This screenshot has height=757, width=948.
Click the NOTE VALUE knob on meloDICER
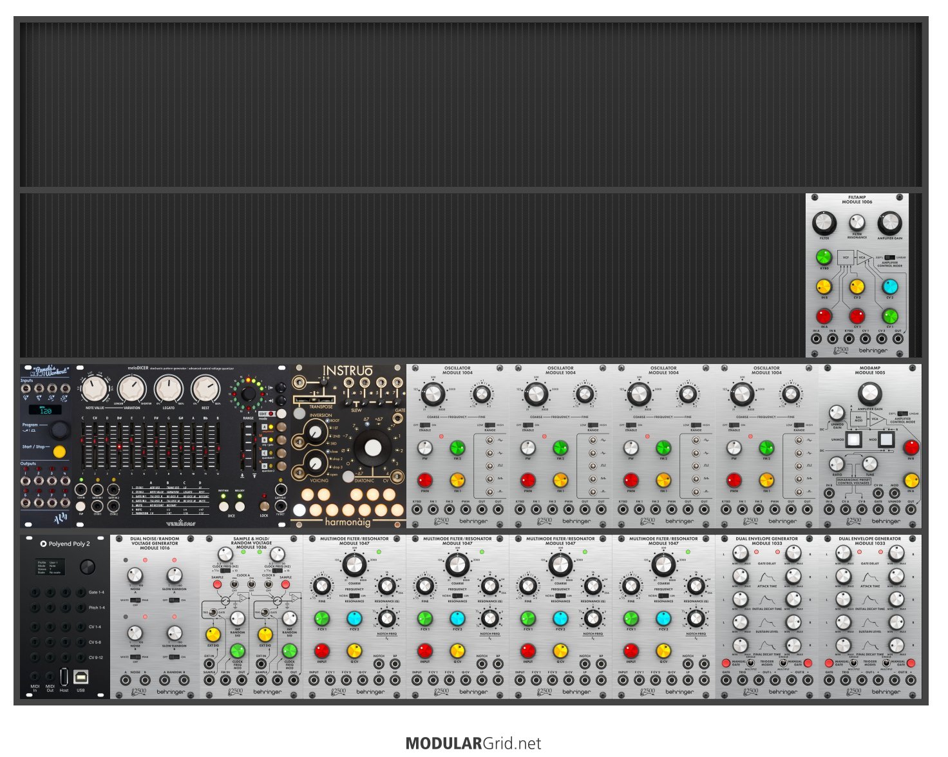pyautogui.click(x=95, y=389)
